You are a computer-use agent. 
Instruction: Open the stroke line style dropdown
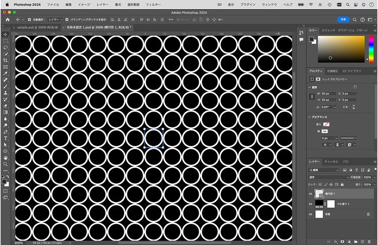point(349,138)
